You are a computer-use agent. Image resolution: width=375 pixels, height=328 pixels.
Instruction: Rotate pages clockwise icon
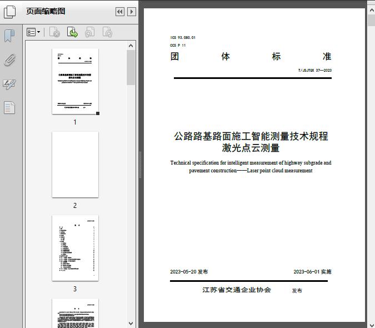pos(107,32)
